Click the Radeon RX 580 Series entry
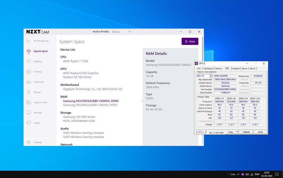283x178 pixels. (77, 77)
